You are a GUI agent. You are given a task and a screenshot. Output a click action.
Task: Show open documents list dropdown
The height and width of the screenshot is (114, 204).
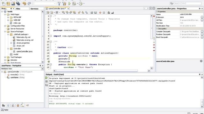point(150,8)
